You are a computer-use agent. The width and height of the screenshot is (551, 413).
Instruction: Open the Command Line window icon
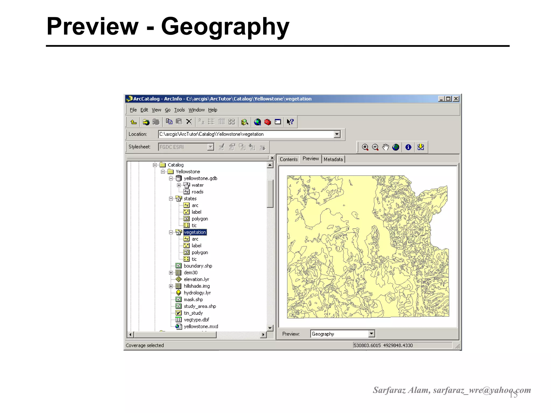[x=278, y=122]
